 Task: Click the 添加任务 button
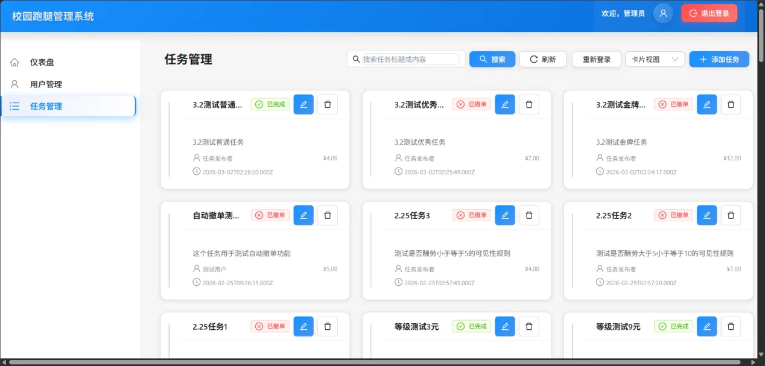click(x=719, y=59)
